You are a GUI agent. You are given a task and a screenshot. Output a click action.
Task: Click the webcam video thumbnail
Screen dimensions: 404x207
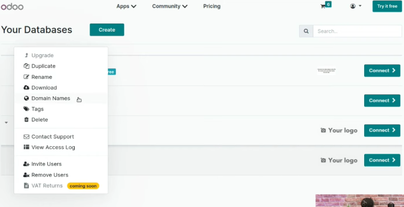(360, 200)
